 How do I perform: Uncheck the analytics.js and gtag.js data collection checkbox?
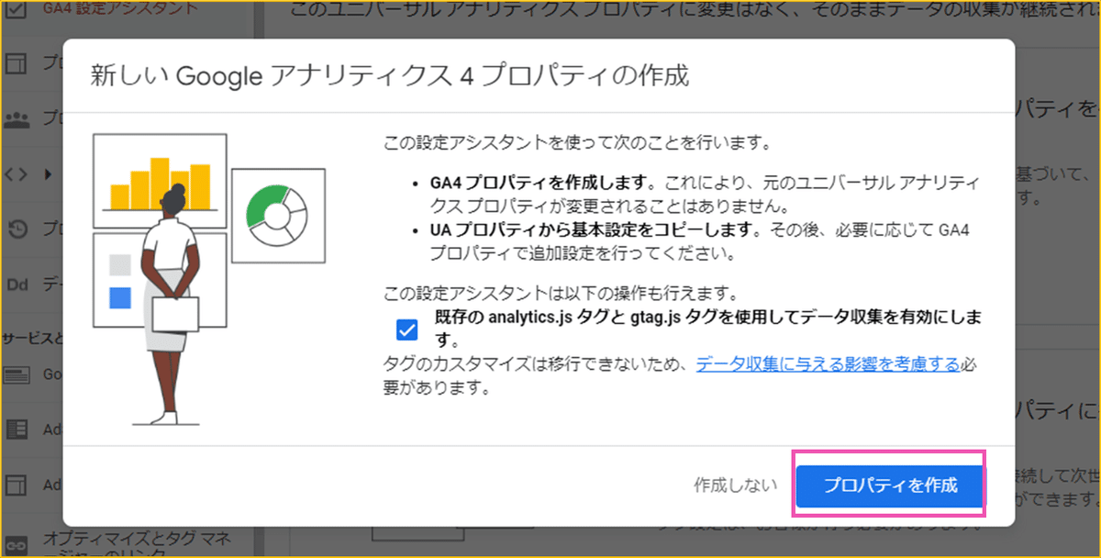(x=406, y=329)
